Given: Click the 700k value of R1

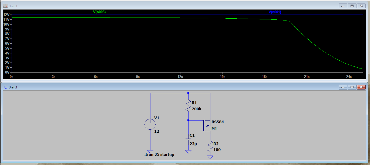Looking at the screenshot, I should (197, 109).
